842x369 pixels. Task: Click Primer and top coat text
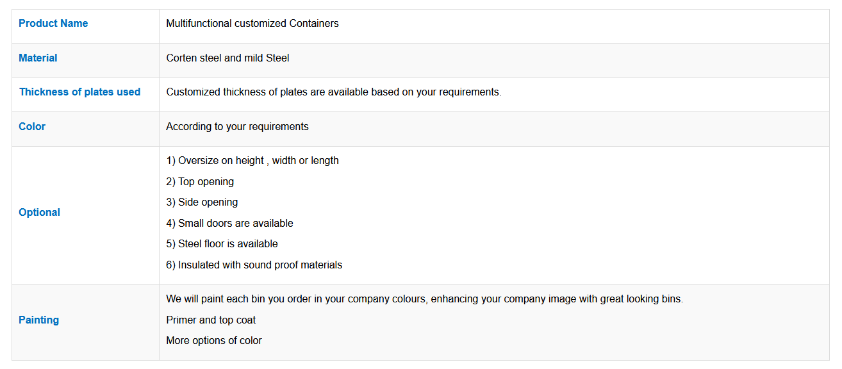click(211, 320)
